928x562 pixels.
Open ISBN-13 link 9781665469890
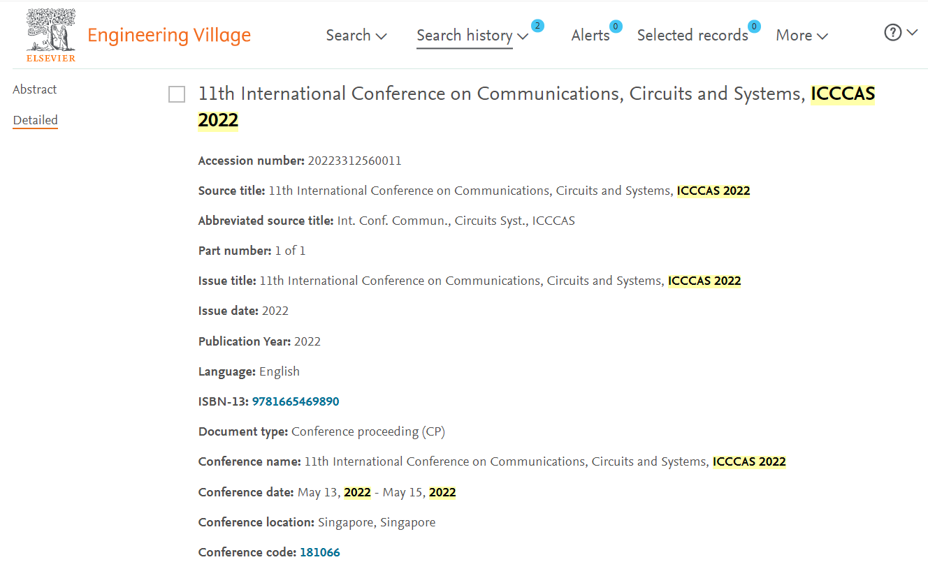coord(296,401)
